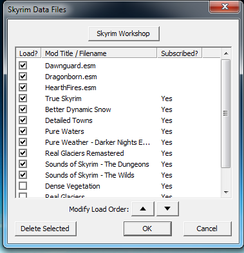The height and width of the screenshot is (253, 244).
Task: Uncheck the Dragonborn.esm load checkbox
Action: pos(23,77)
